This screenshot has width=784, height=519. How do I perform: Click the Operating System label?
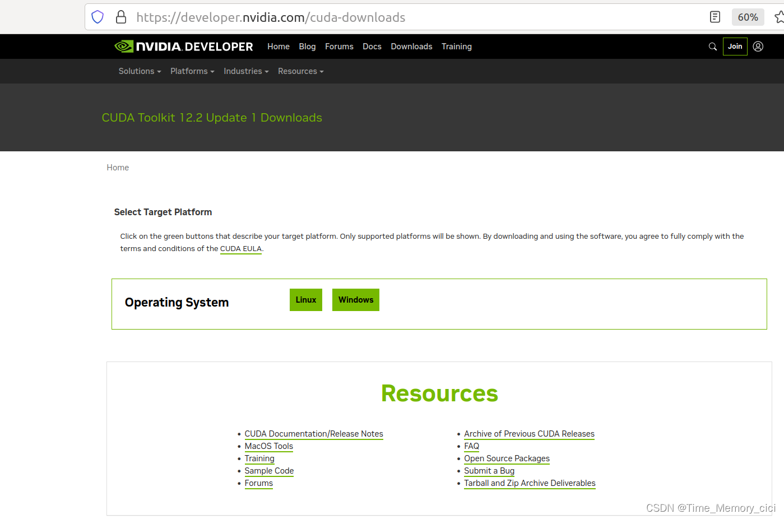pyautogui.click(x=177, y=303)
